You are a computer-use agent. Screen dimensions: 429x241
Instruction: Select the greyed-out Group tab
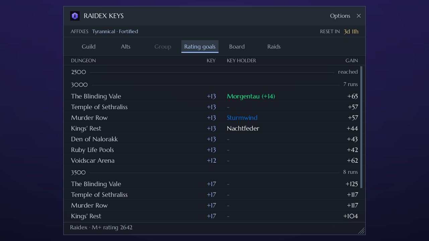coord(163,47)
